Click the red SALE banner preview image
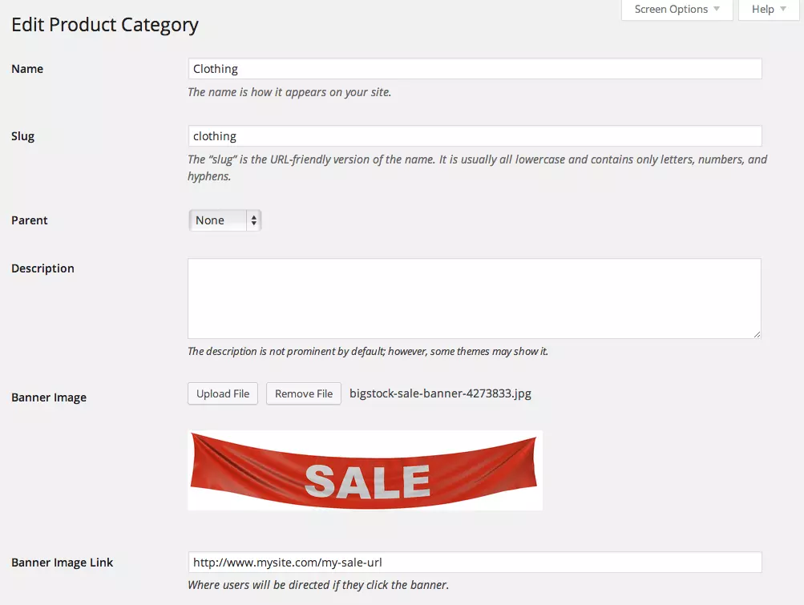The width and height of the screenshot is (804, 605). (x=365, y=470)
